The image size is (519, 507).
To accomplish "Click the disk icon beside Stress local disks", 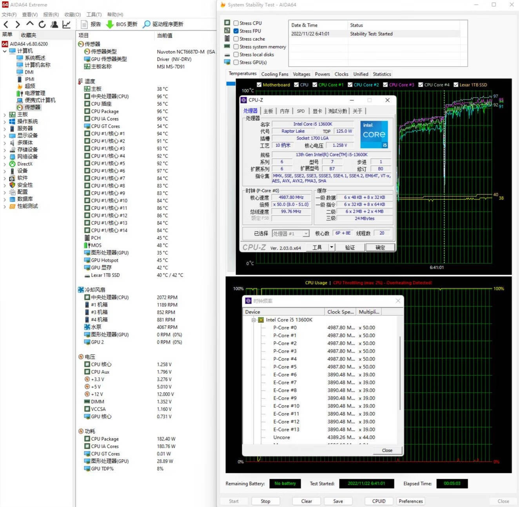I will [x=227, y=54].
